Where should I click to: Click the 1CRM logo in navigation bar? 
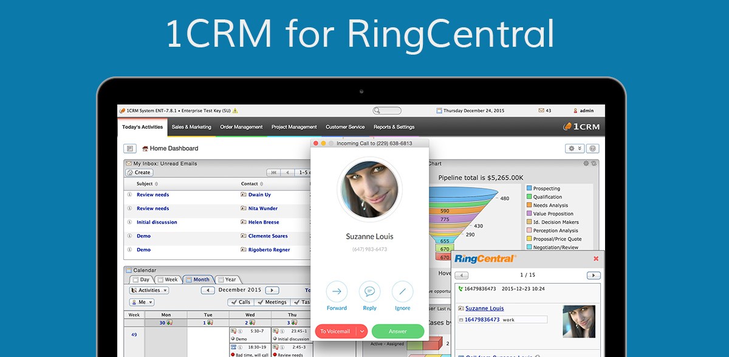pos(582,126)
